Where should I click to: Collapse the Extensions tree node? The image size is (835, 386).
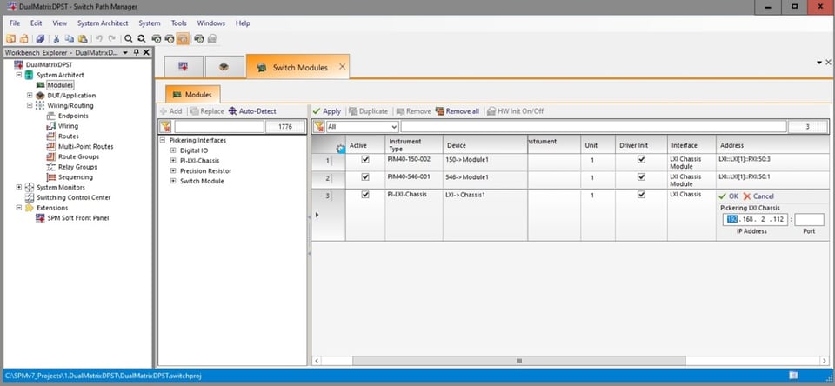pyautogui.click(x=19, y=208)
